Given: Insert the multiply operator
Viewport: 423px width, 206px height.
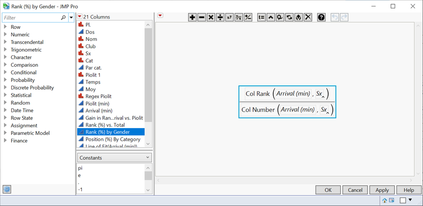Looking at the screenshot, I should click(x=211, y=17).
